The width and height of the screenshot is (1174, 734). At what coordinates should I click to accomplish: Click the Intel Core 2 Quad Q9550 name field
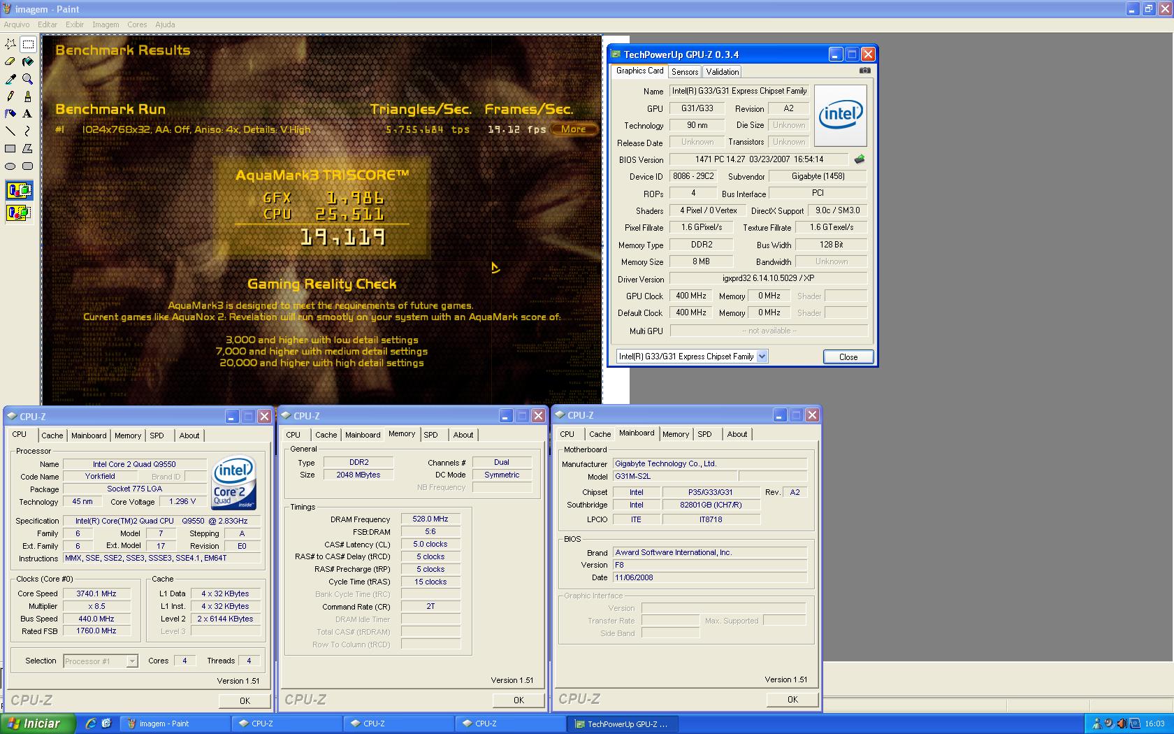coord(134,464)
